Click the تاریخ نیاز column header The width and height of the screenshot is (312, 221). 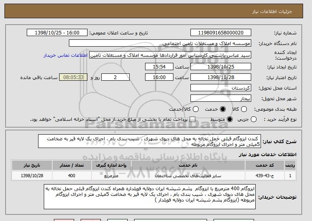point(32,165)
